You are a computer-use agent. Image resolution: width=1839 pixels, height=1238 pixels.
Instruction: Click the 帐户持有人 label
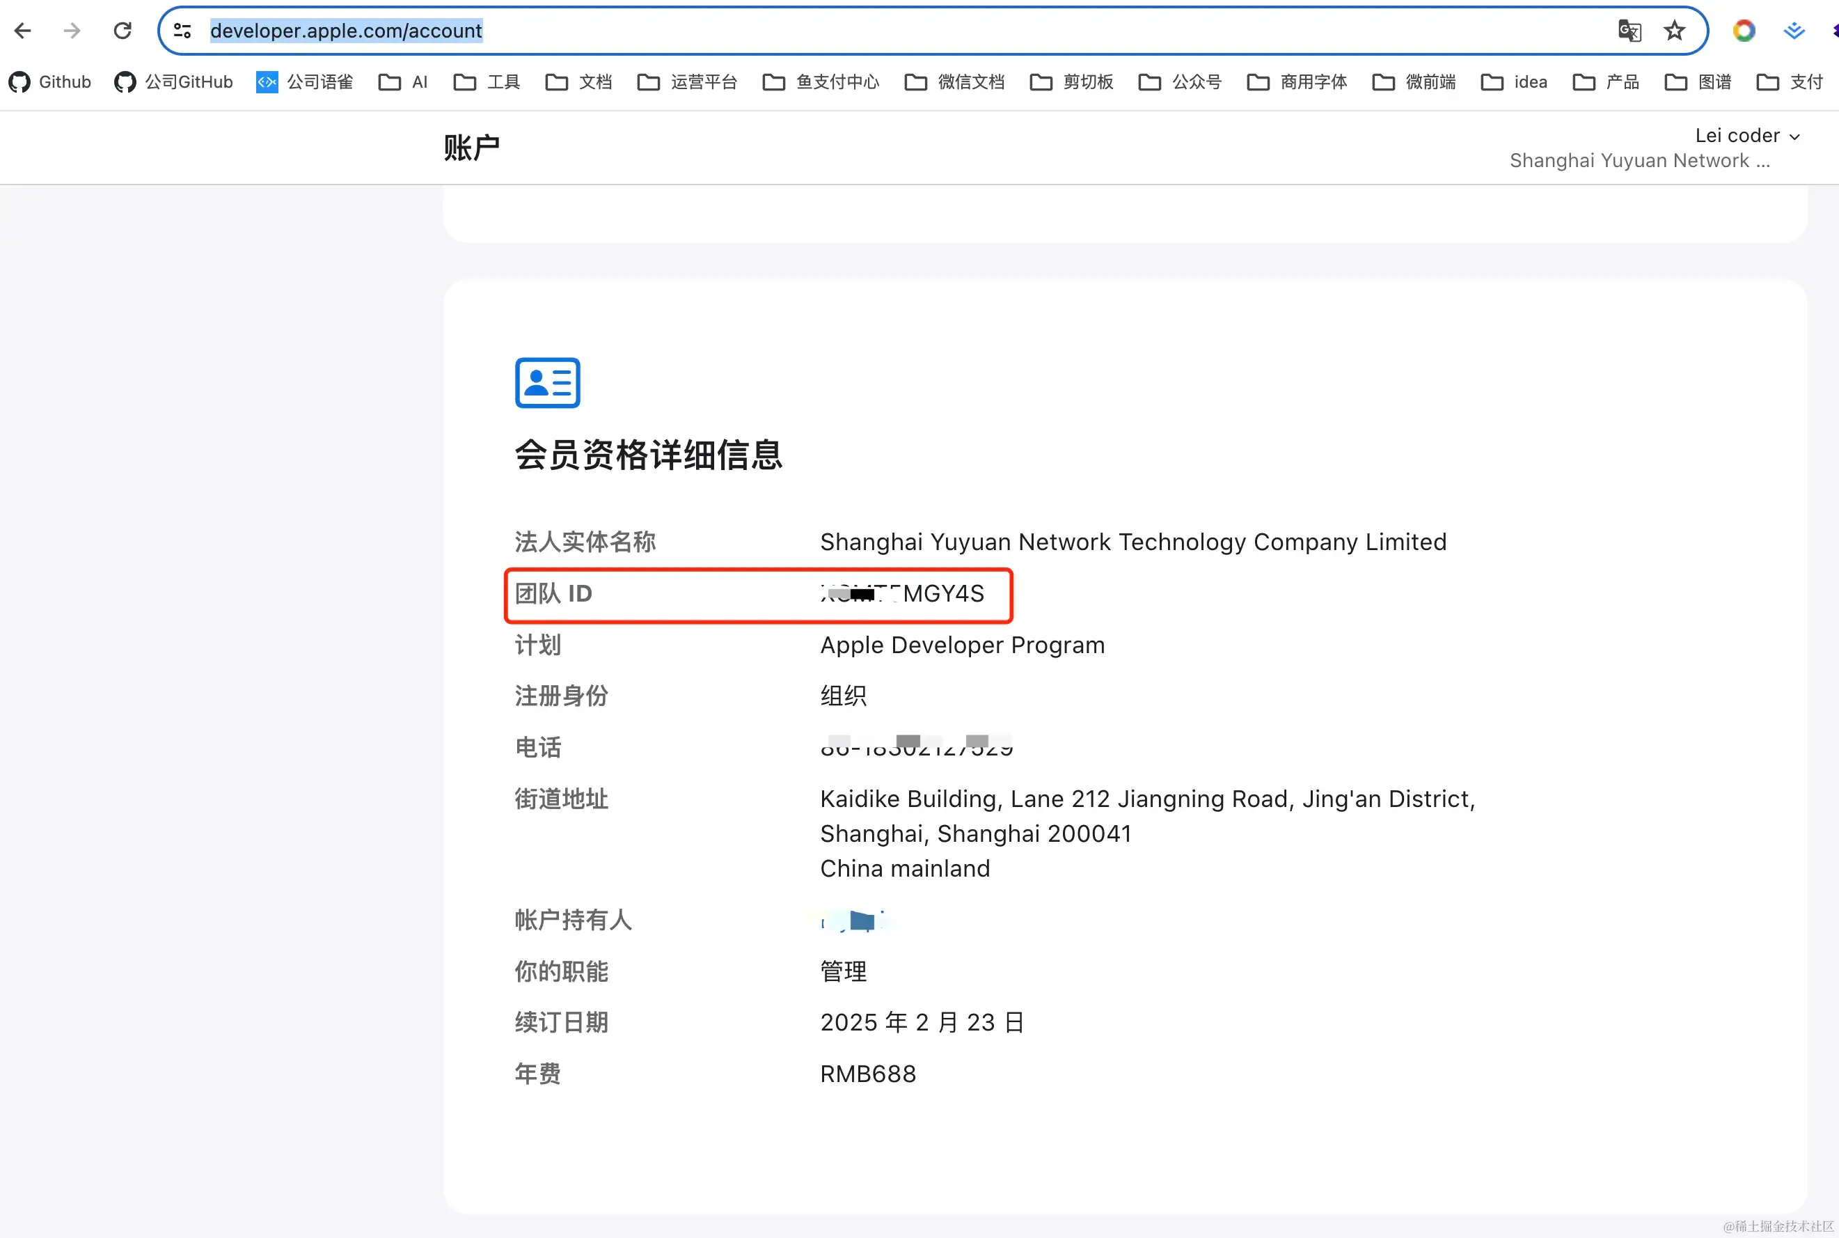pyautogui.click(x=573, y=920)
